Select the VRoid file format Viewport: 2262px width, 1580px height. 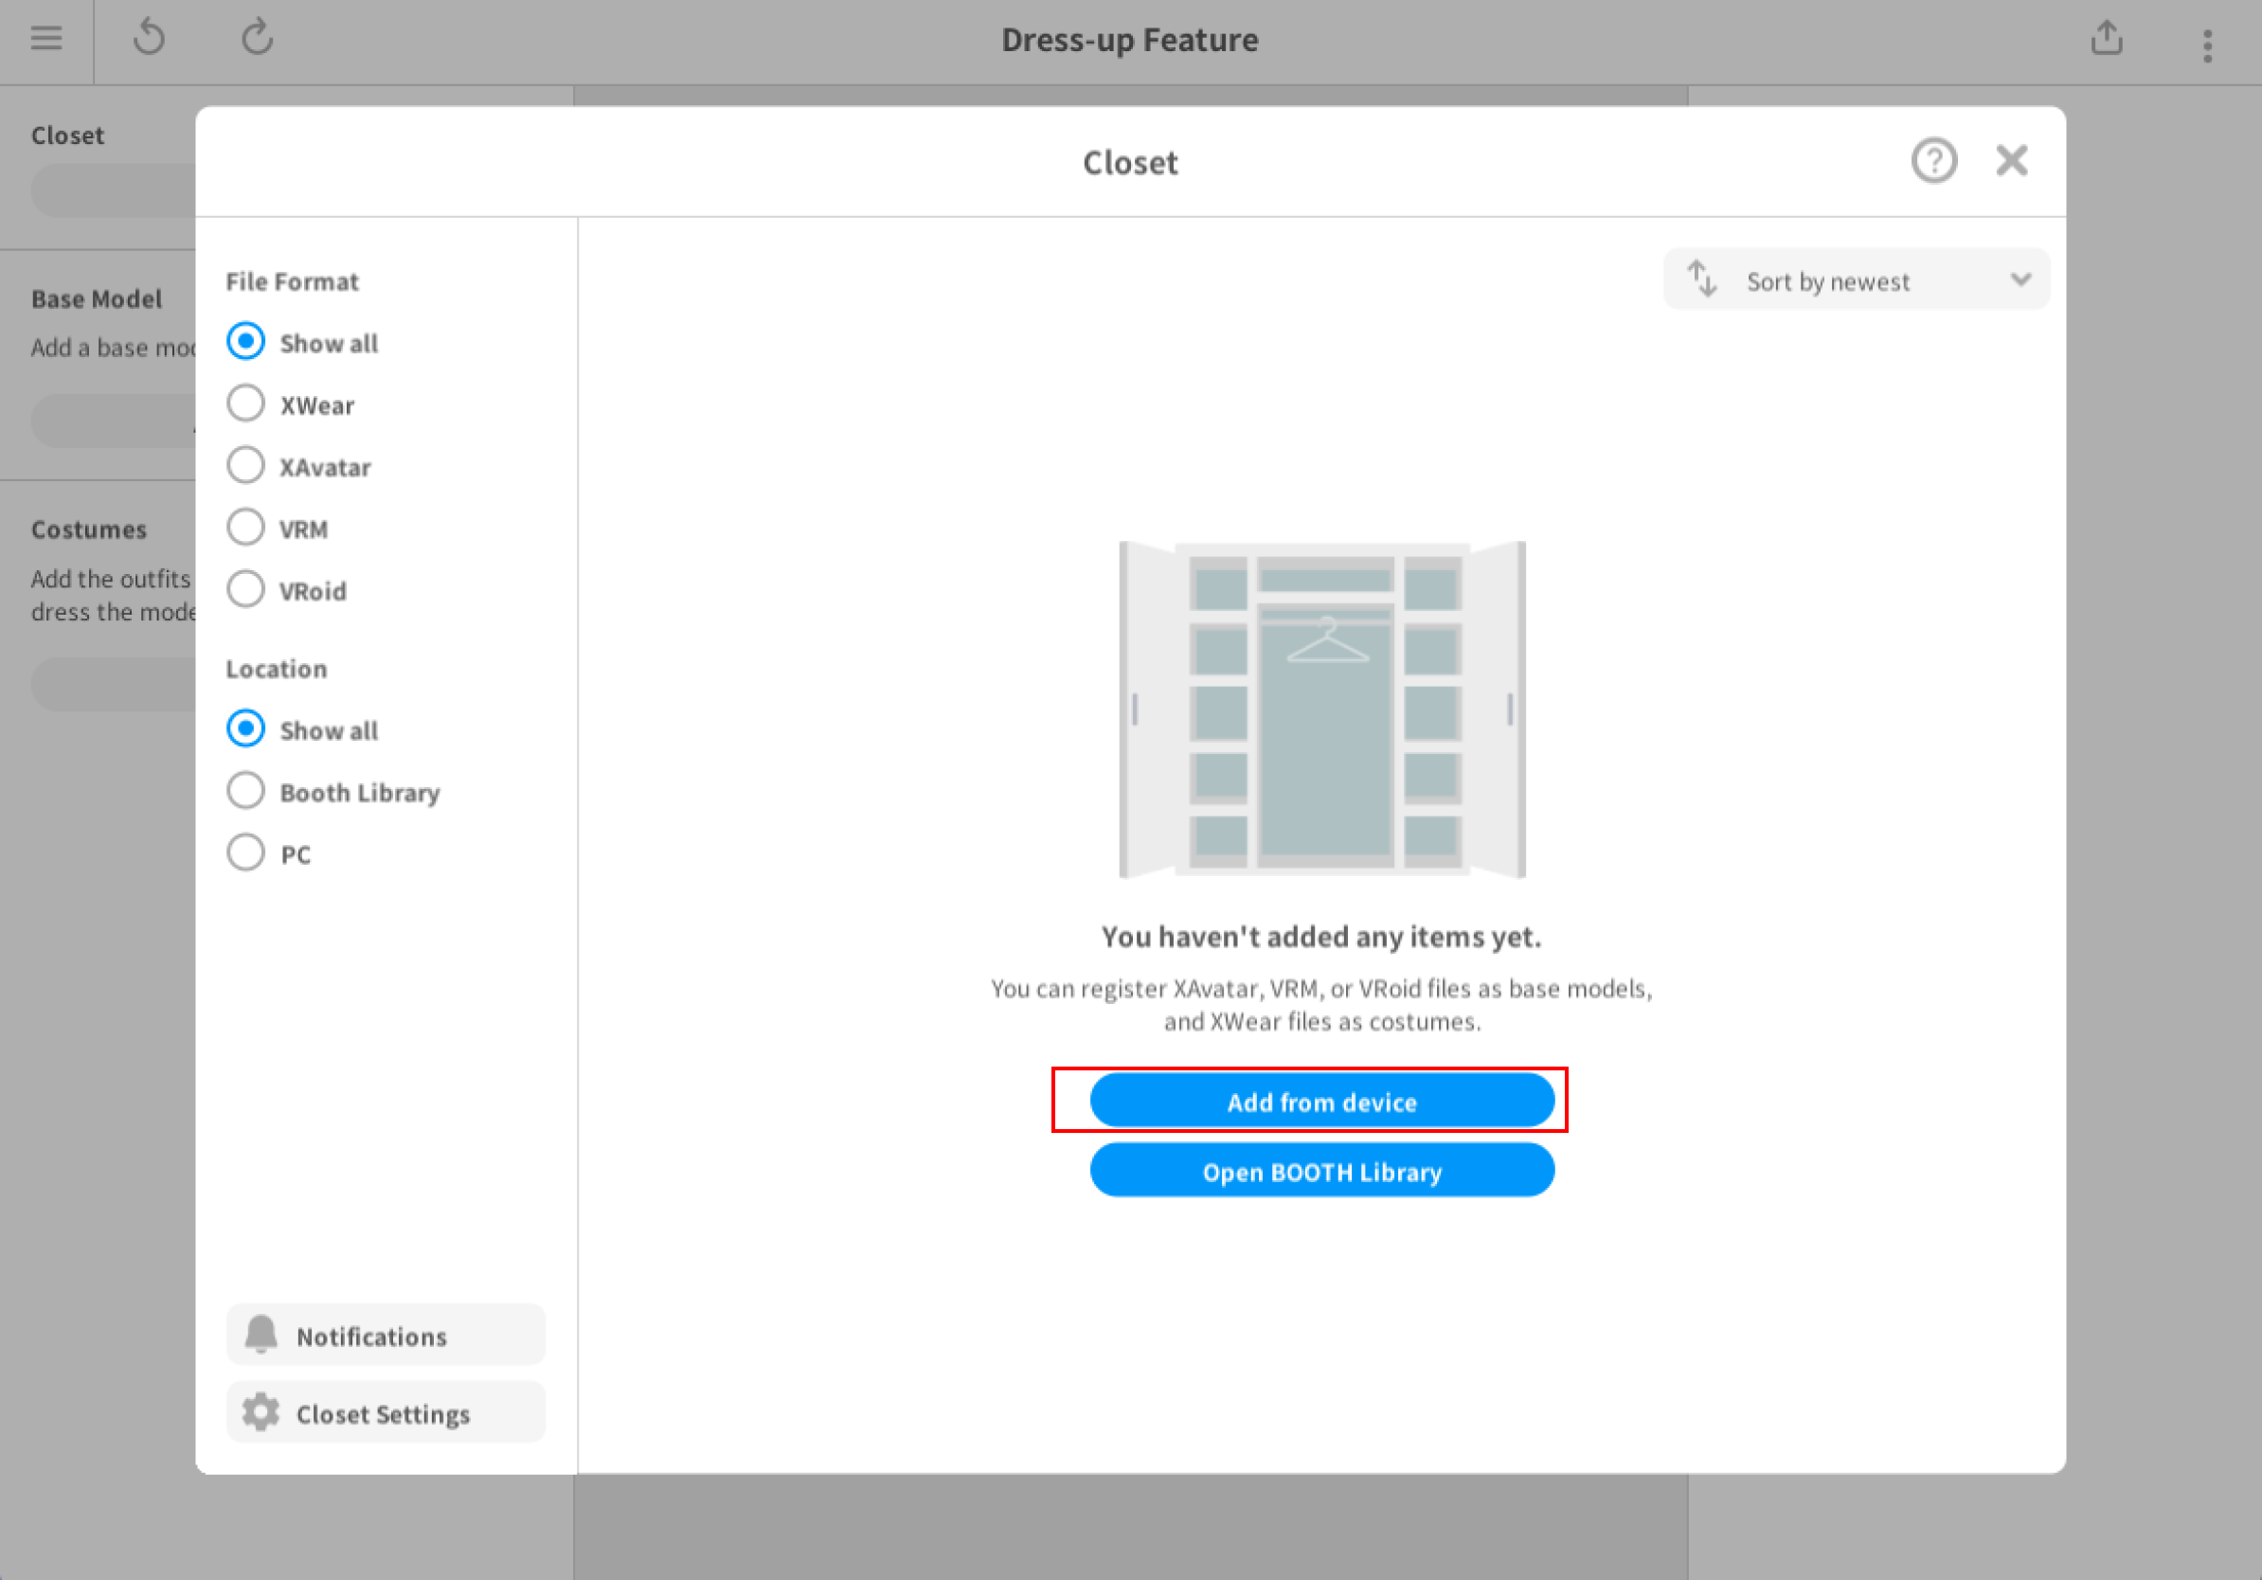(x=245, y=590)
